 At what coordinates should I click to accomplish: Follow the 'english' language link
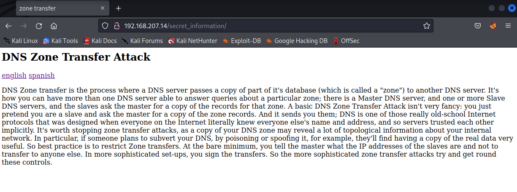pyautogui.click(x=14, y=75)
